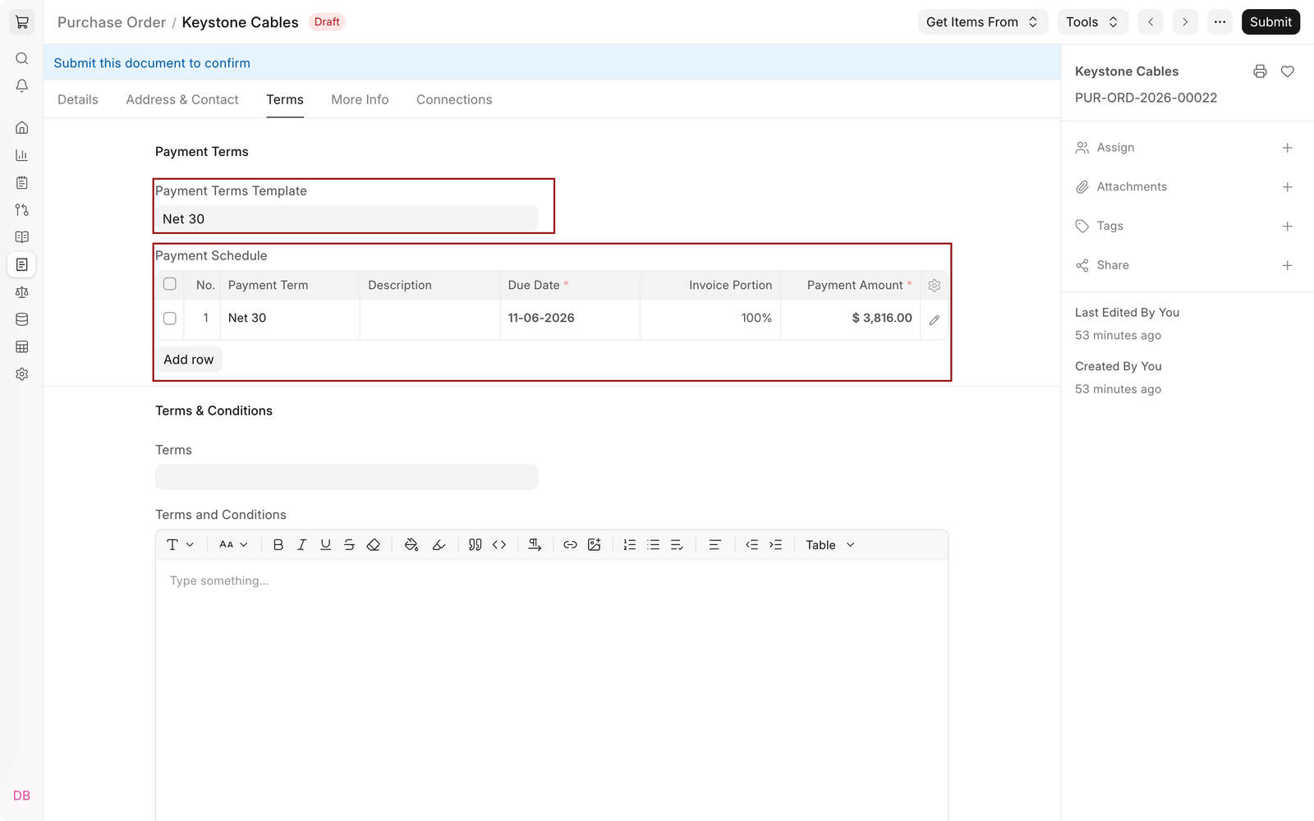Screen dimensions: 1314x821
Task: Add an assignee with Assign plus icon
Action: (x=1288, y=148)
